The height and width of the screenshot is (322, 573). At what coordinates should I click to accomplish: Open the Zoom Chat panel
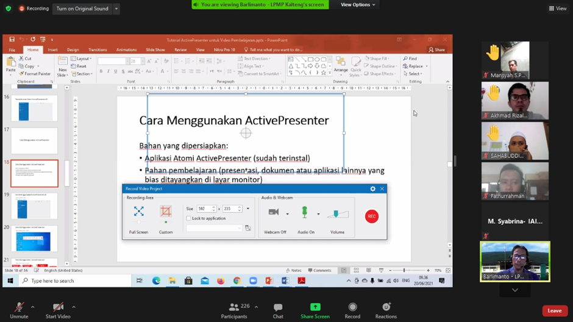278,310
